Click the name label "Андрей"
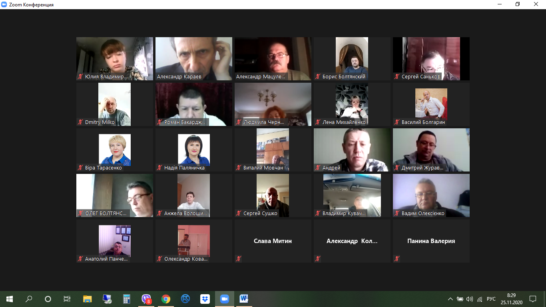The height and width of the screenshot is (307, 546). [x=331, y=168]
